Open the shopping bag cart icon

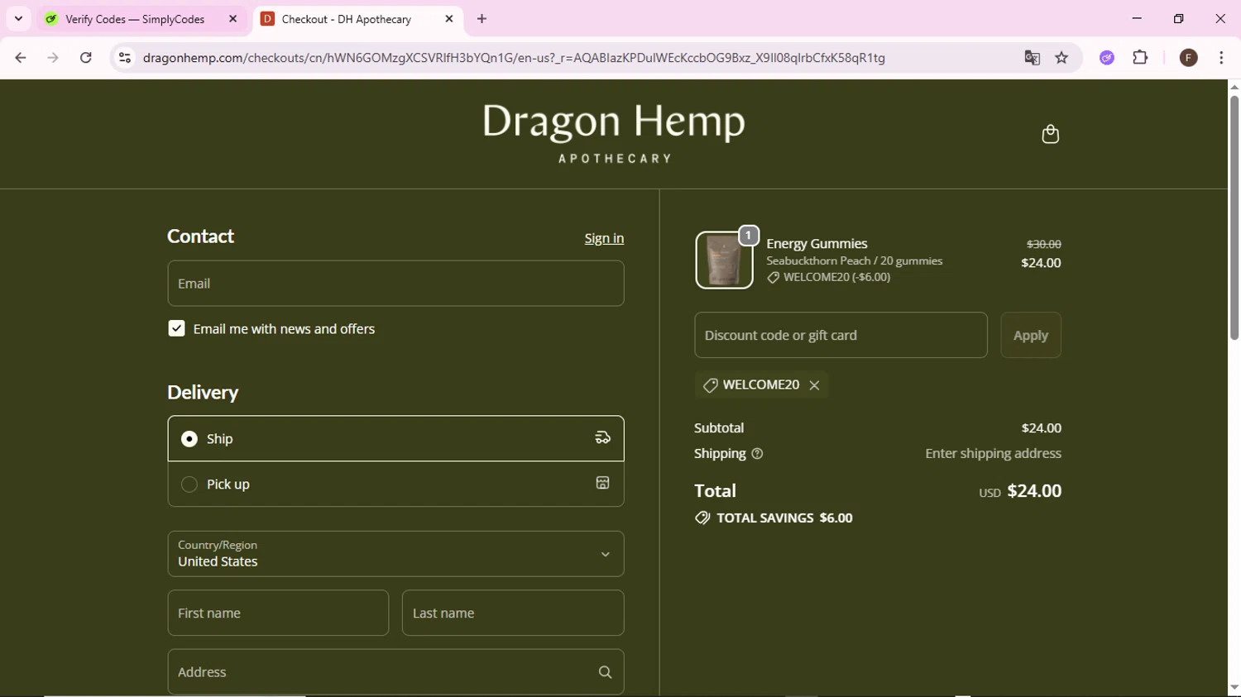coord(1050,134)
